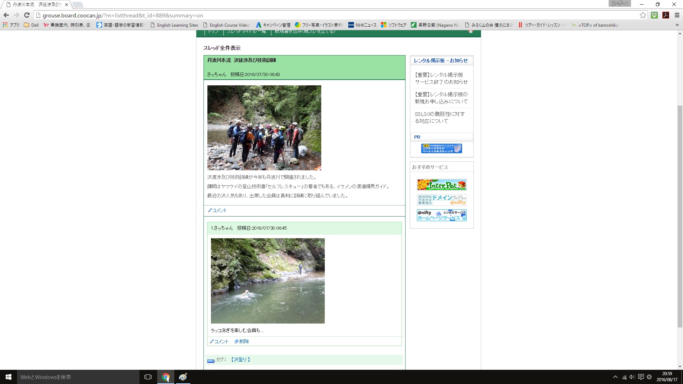Open the ソフトウェア bookmark
The image size is (683, 384).
pos(393,25)
